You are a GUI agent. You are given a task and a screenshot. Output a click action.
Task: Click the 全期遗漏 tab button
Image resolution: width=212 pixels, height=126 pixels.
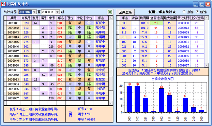coord(125,12)
